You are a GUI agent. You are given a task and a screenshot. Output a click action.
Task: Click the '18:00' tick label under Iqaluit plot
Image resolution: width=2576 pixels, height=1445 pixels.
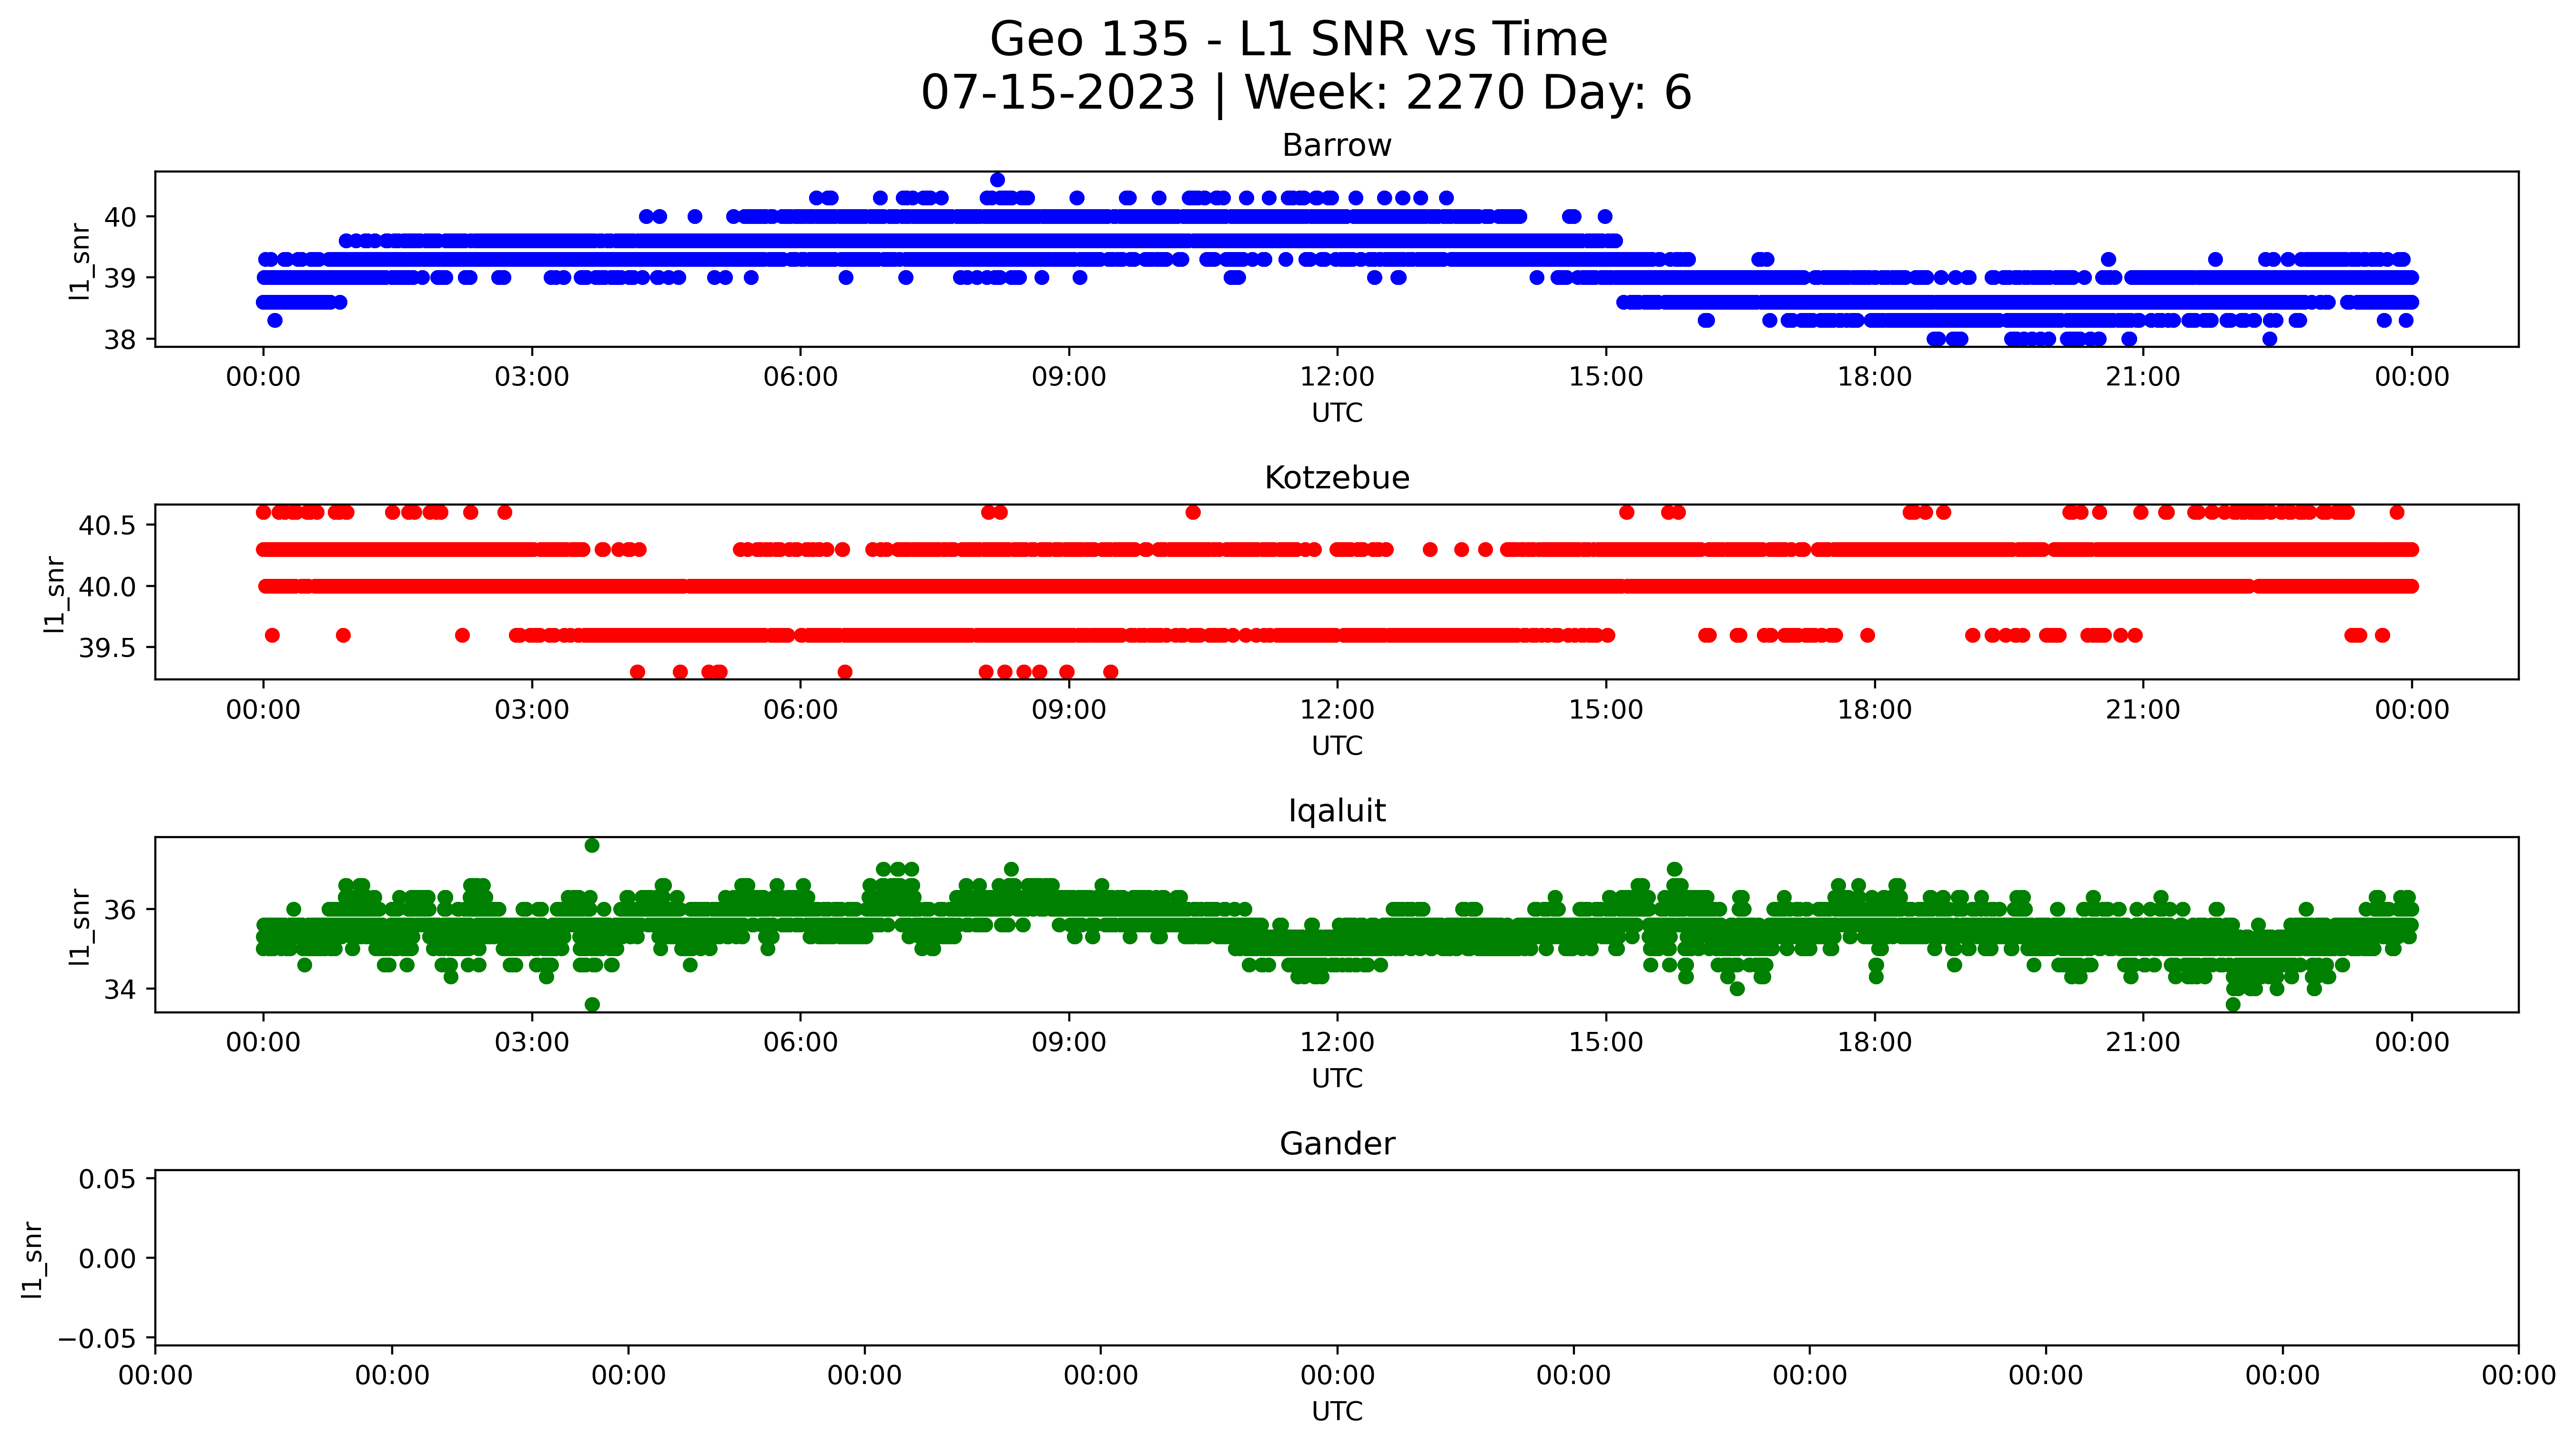tap(1874, 1043)
